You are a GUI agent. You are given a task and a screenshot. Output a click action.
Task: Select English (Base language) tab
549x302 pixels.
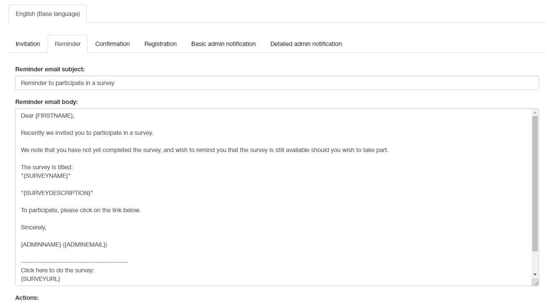point(48,14)
